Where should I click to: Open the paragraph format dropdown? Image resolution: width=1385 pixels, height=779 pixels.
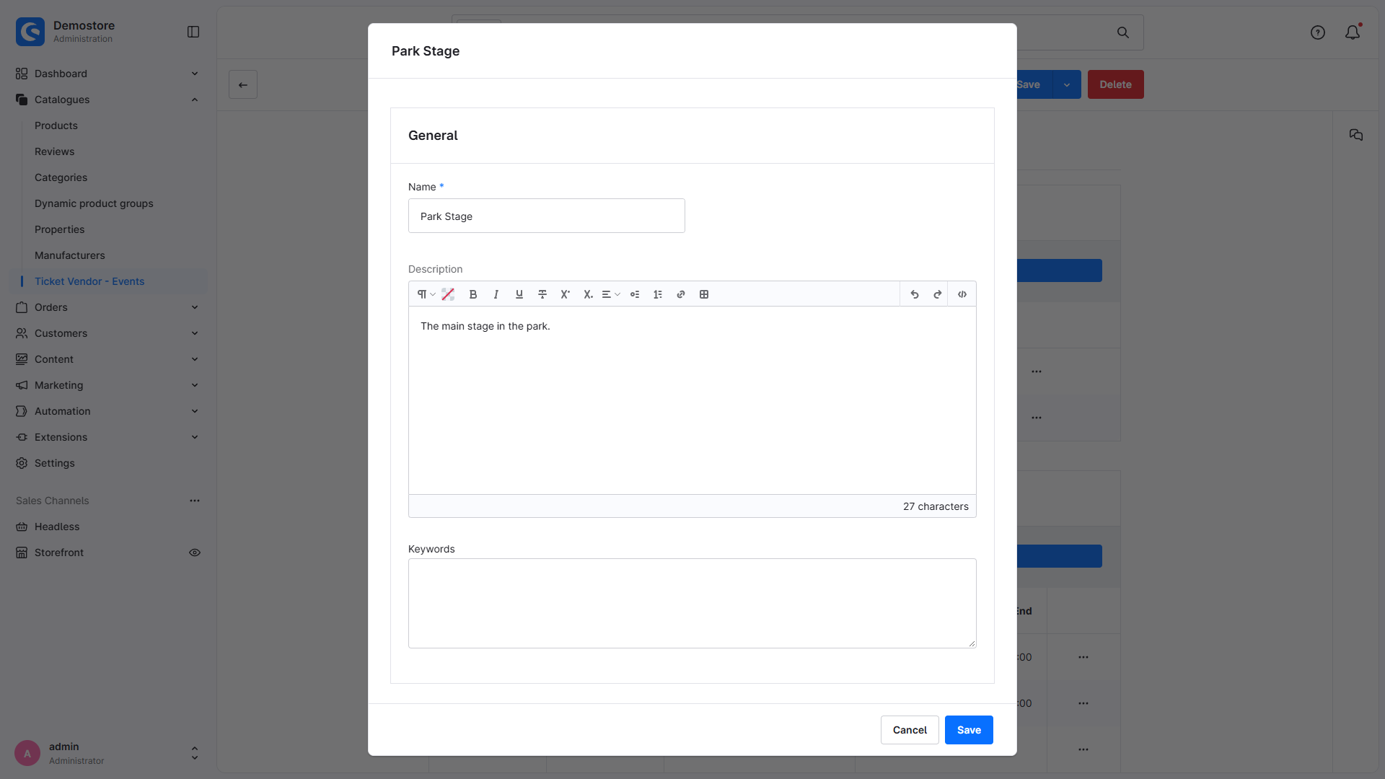pos(426,294)
